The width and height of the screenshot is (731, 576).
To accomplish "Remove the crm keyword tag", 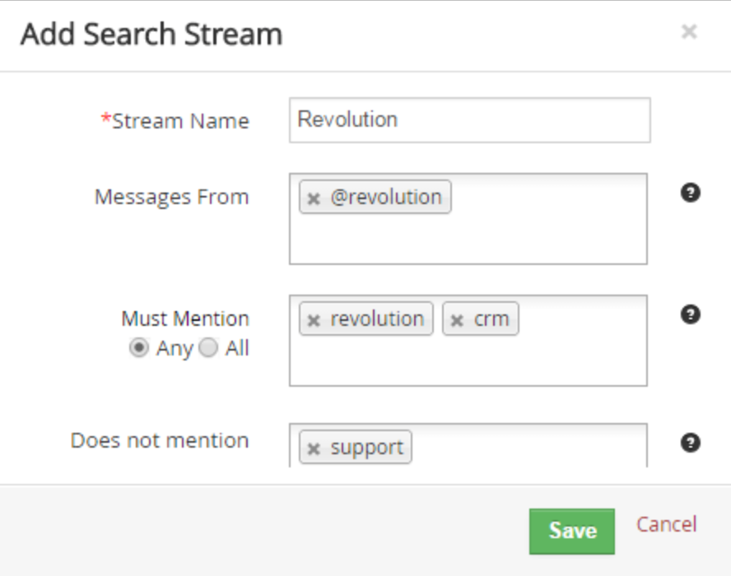I will 457,320.
